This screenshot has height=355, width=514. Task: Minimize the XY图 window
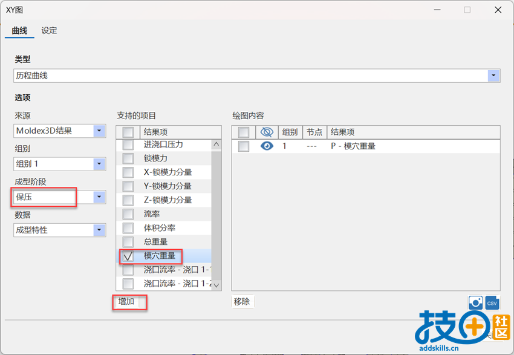(x=437, y=10)
